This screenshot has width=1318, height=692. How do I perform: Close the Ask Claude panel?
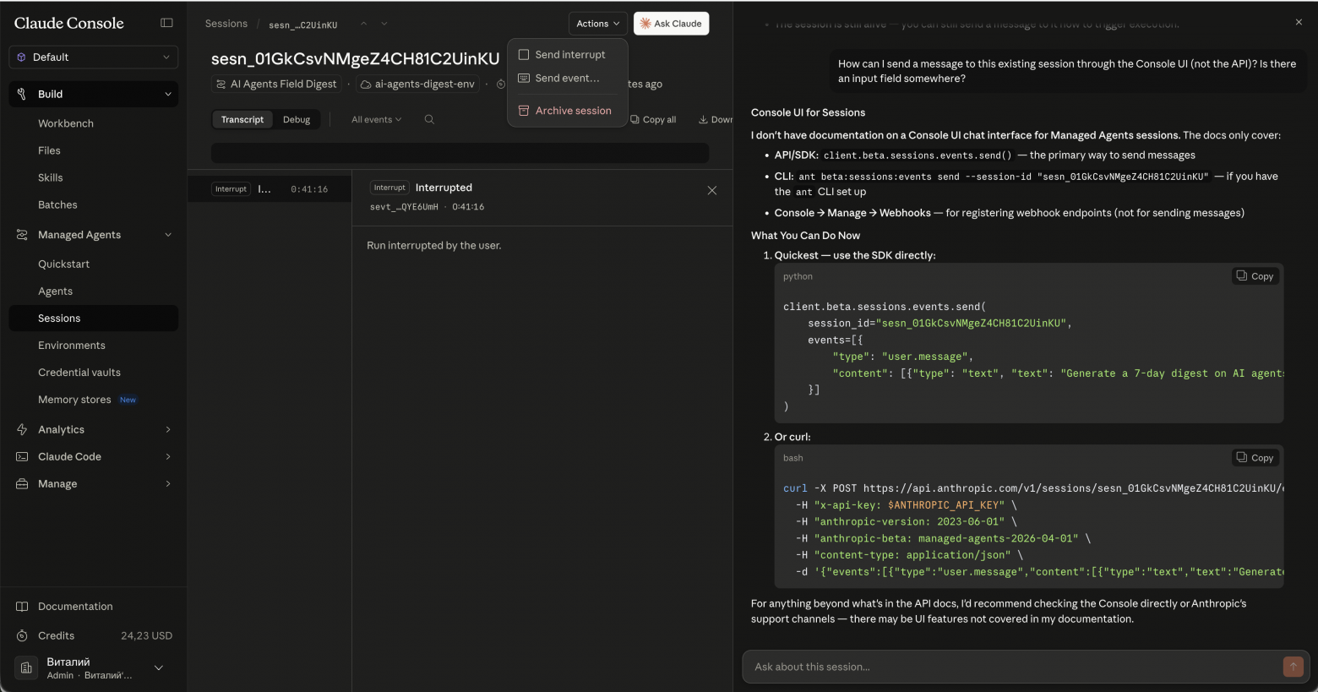(1299, 22)
